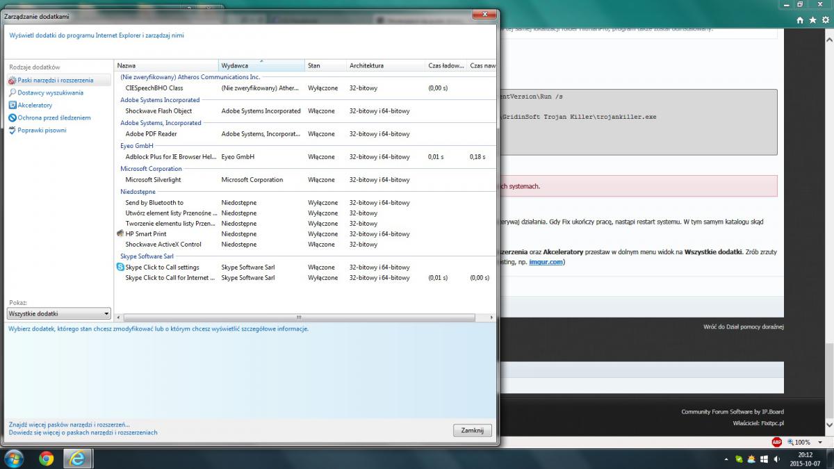Open 'Community Forum Software by IP.Board' link
The width and height of the screenshot is (834, 469).
click(733, 412)
